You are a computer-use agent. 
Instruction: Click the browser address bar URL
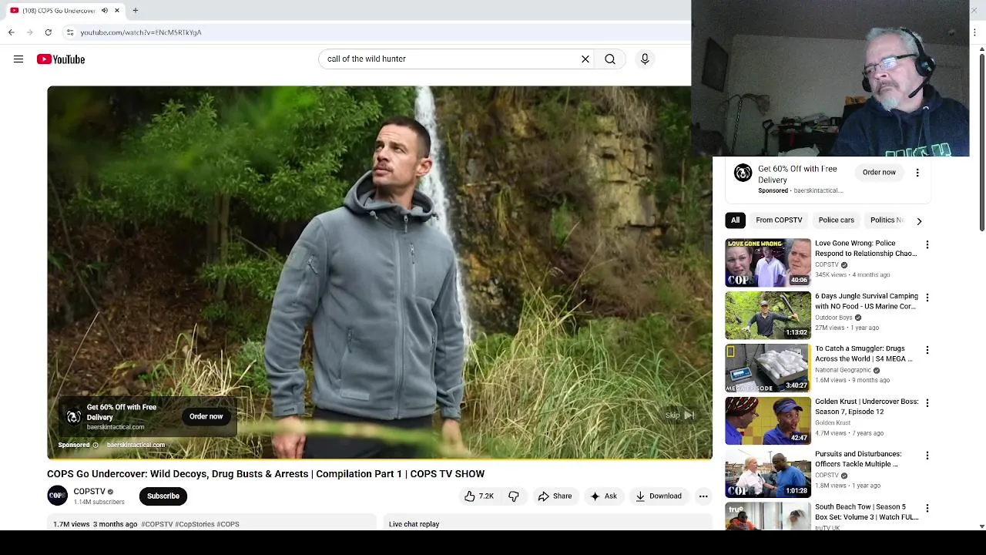point(141,32)
